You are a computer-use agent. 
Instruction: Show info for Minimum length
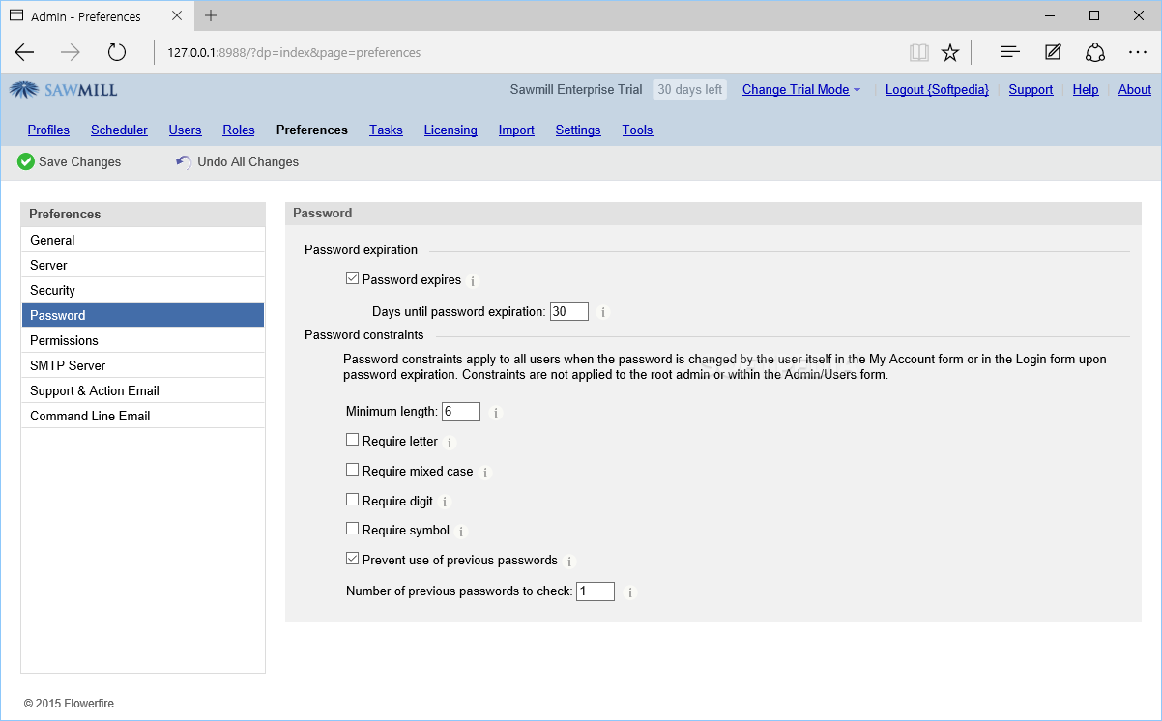coord(496,413)
